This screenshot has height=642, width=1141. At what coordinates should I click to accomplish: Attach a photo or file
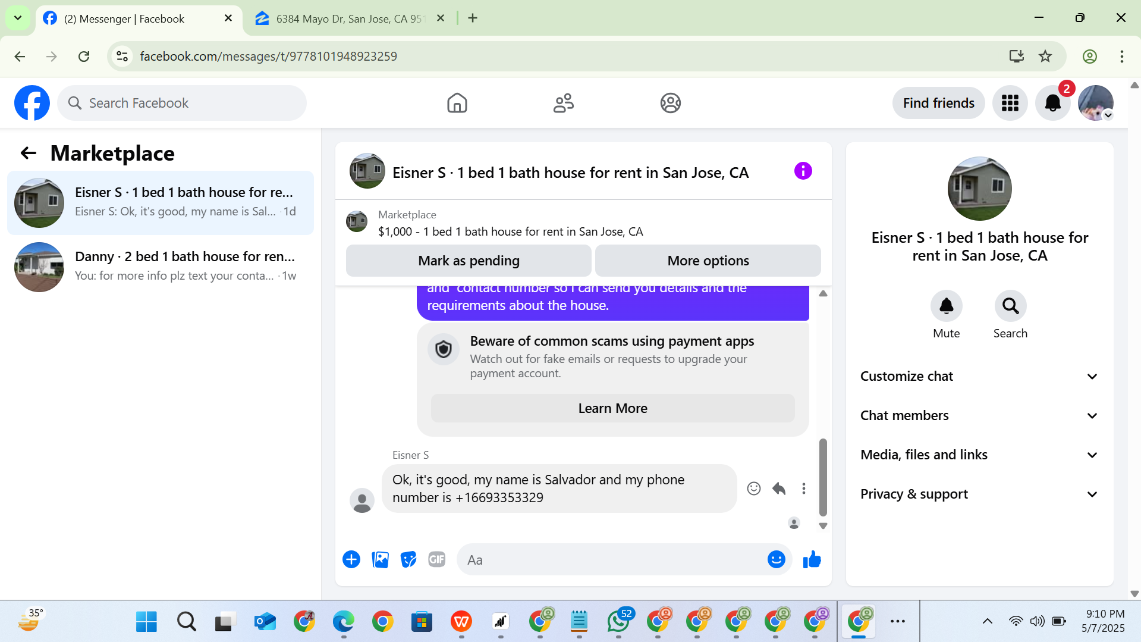coord(380,559)
